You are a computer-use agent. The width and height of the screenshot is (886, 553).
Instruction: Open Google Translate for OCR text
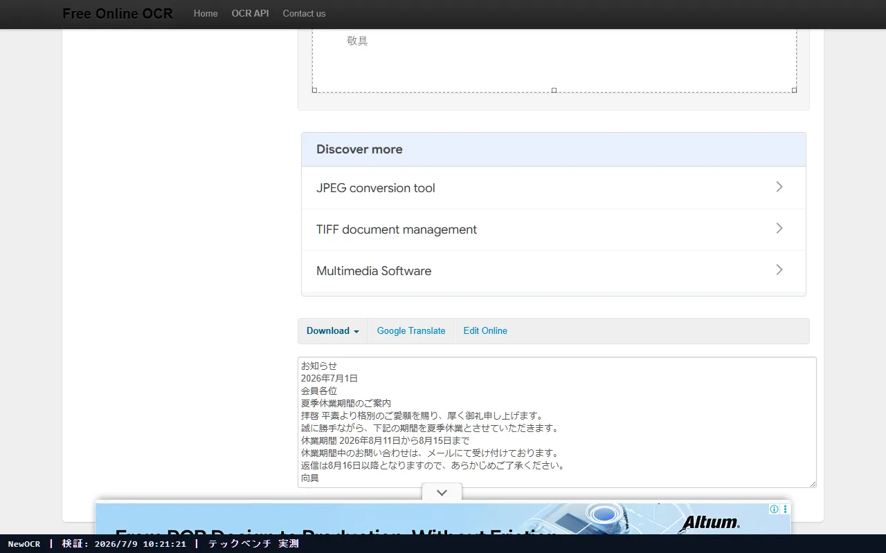pos(411,331)
